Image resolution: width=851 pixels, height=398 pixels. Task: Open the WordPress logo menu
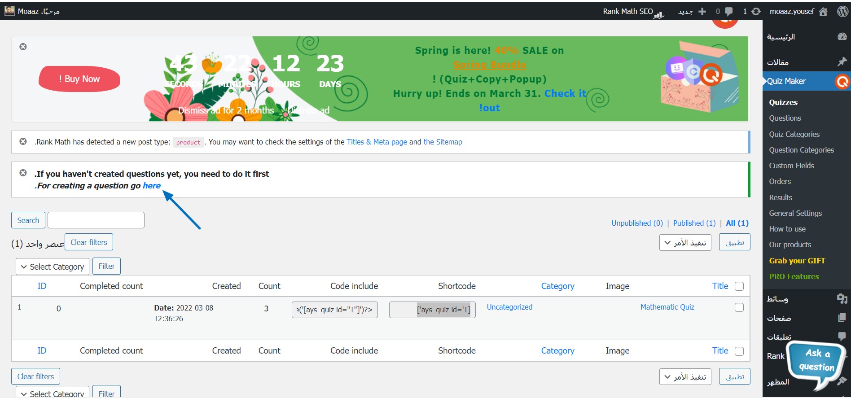point(842,11)
